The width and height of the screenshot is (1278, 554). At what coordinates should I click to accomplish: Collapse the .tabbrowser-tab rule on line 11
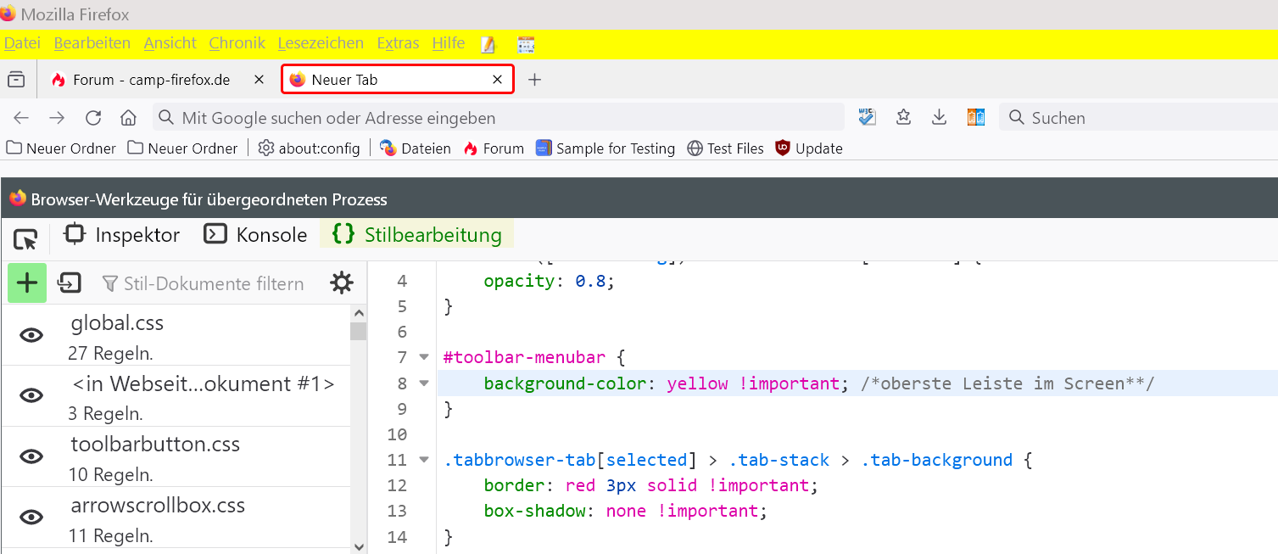[424, 460]
